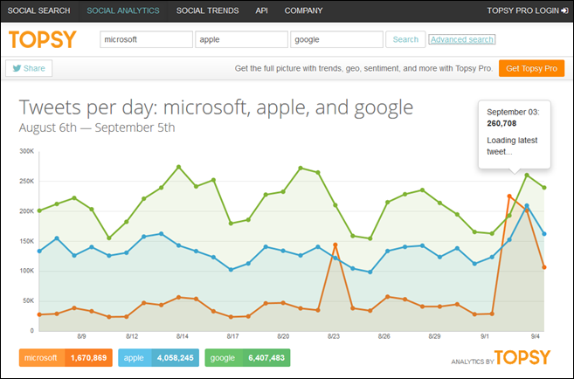Click the orange Topsy logo
574x379 pixels.
[43, 39]
